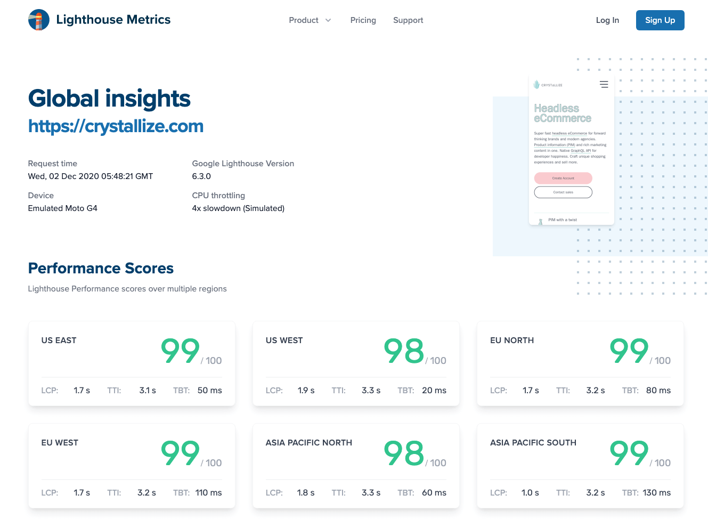Click the US EAST score 99
This screenshot has width=708, height=519.
tap(180, 351)
